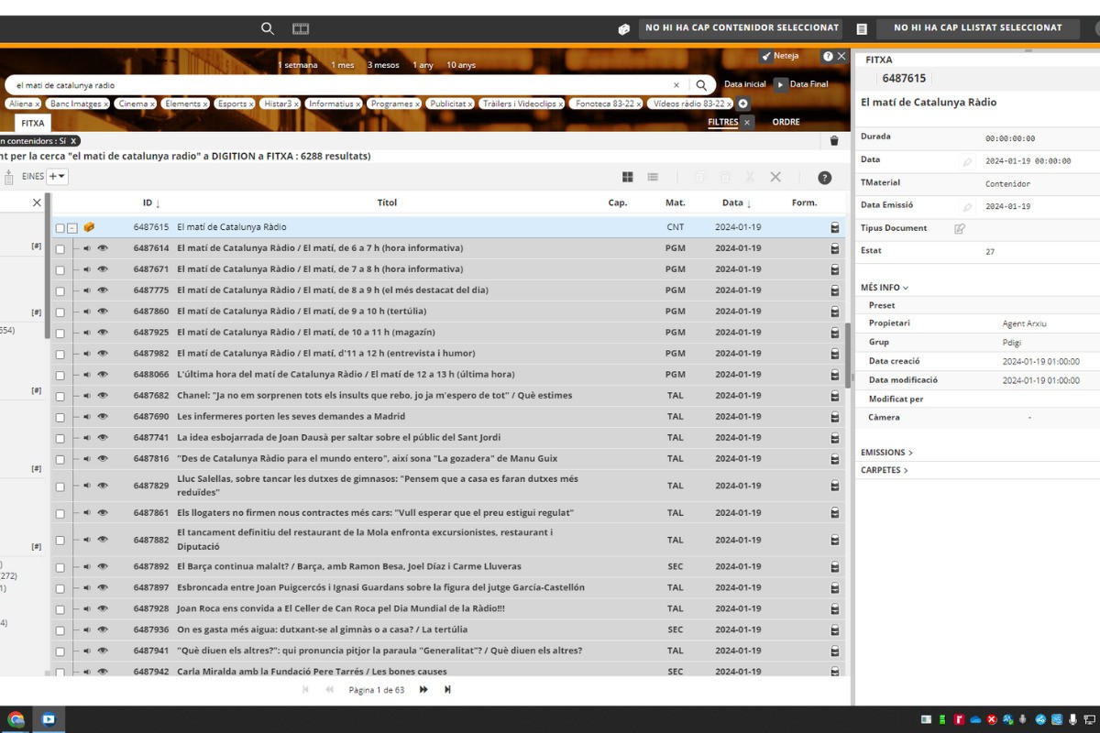Click the search magnifier in the top bar
This screenshot has width=1100, height=733.
click(268, 28)
